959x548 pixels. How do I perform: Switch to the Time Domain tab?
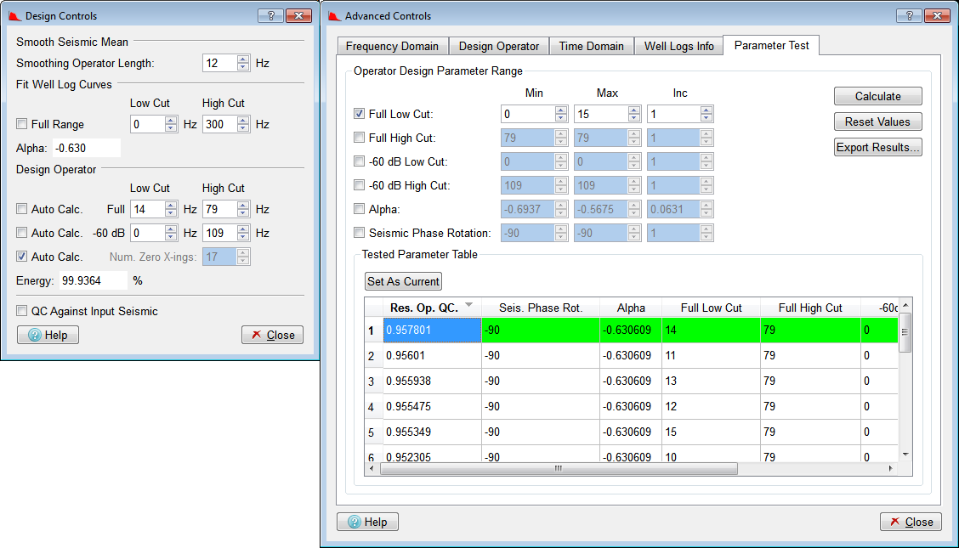point(592,47)
